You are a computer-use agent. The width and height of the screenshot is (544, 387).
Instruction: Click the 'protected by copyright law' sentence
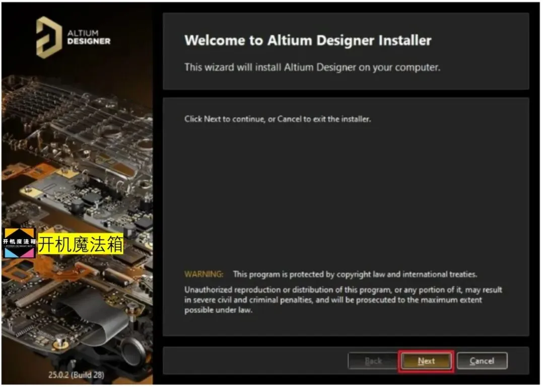click(355, 274)
